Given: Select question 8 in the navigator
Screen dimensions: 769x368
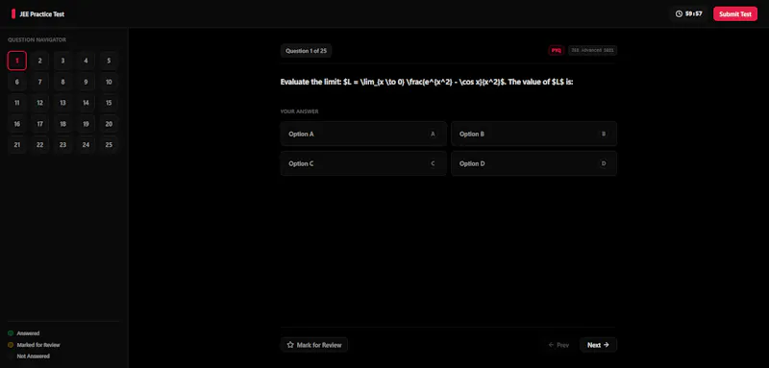Looking at the screenshot, I should point(62,82).
